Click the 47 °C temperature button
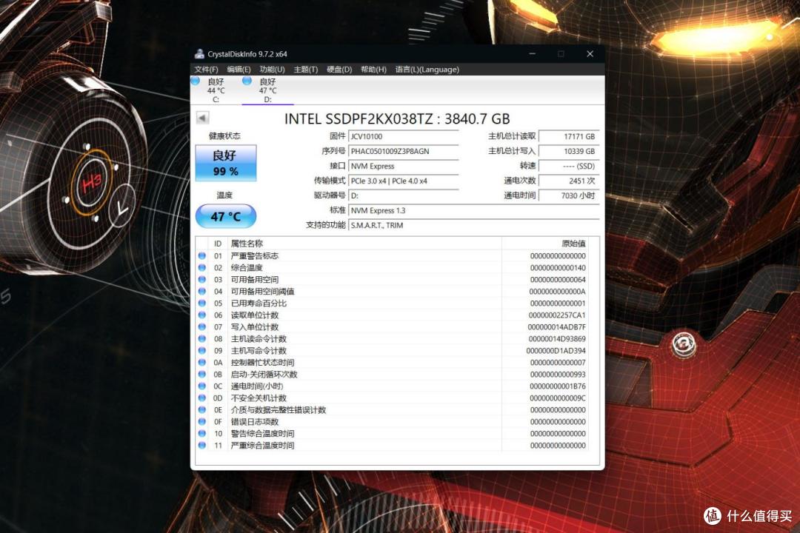800x533 pixels. 225,216
